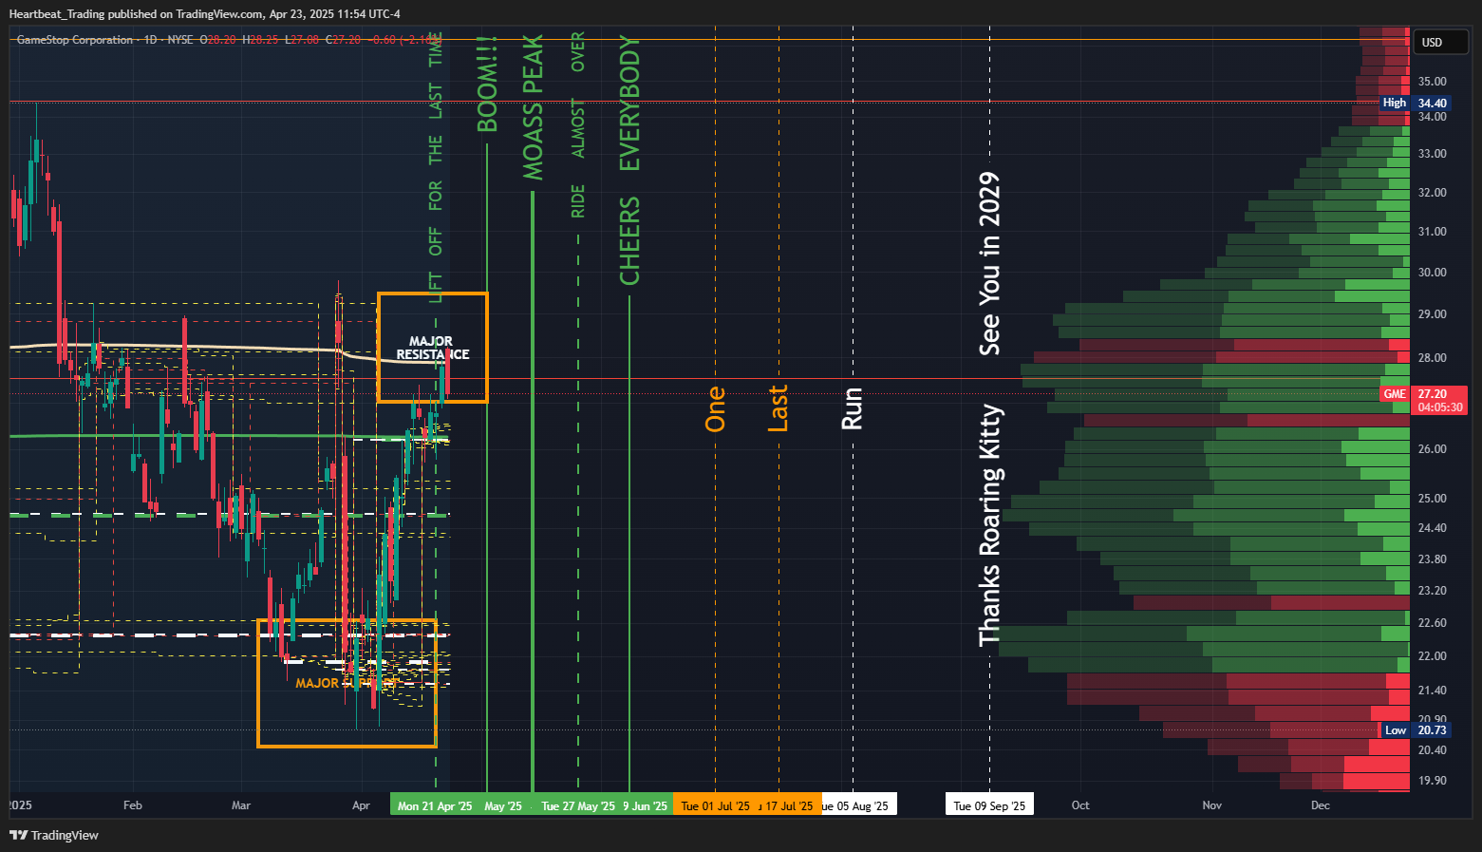Click the ALMOST OVER annotation text
Image resolution: width=1482 pixels, height=852 pixels.
tap(578, 95)
